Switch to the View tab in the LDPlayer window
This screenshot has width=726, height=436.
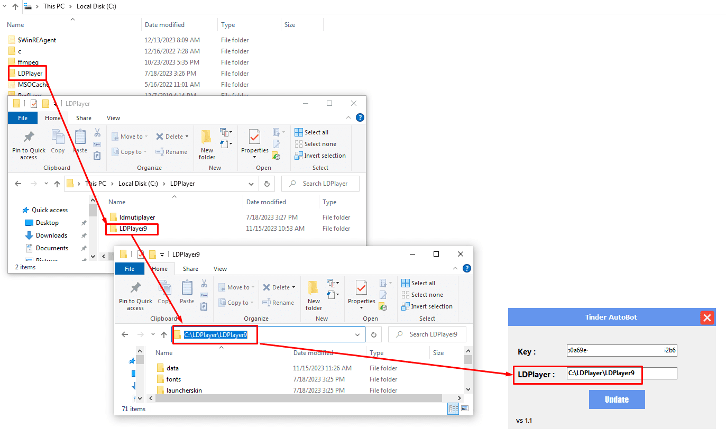113,118
